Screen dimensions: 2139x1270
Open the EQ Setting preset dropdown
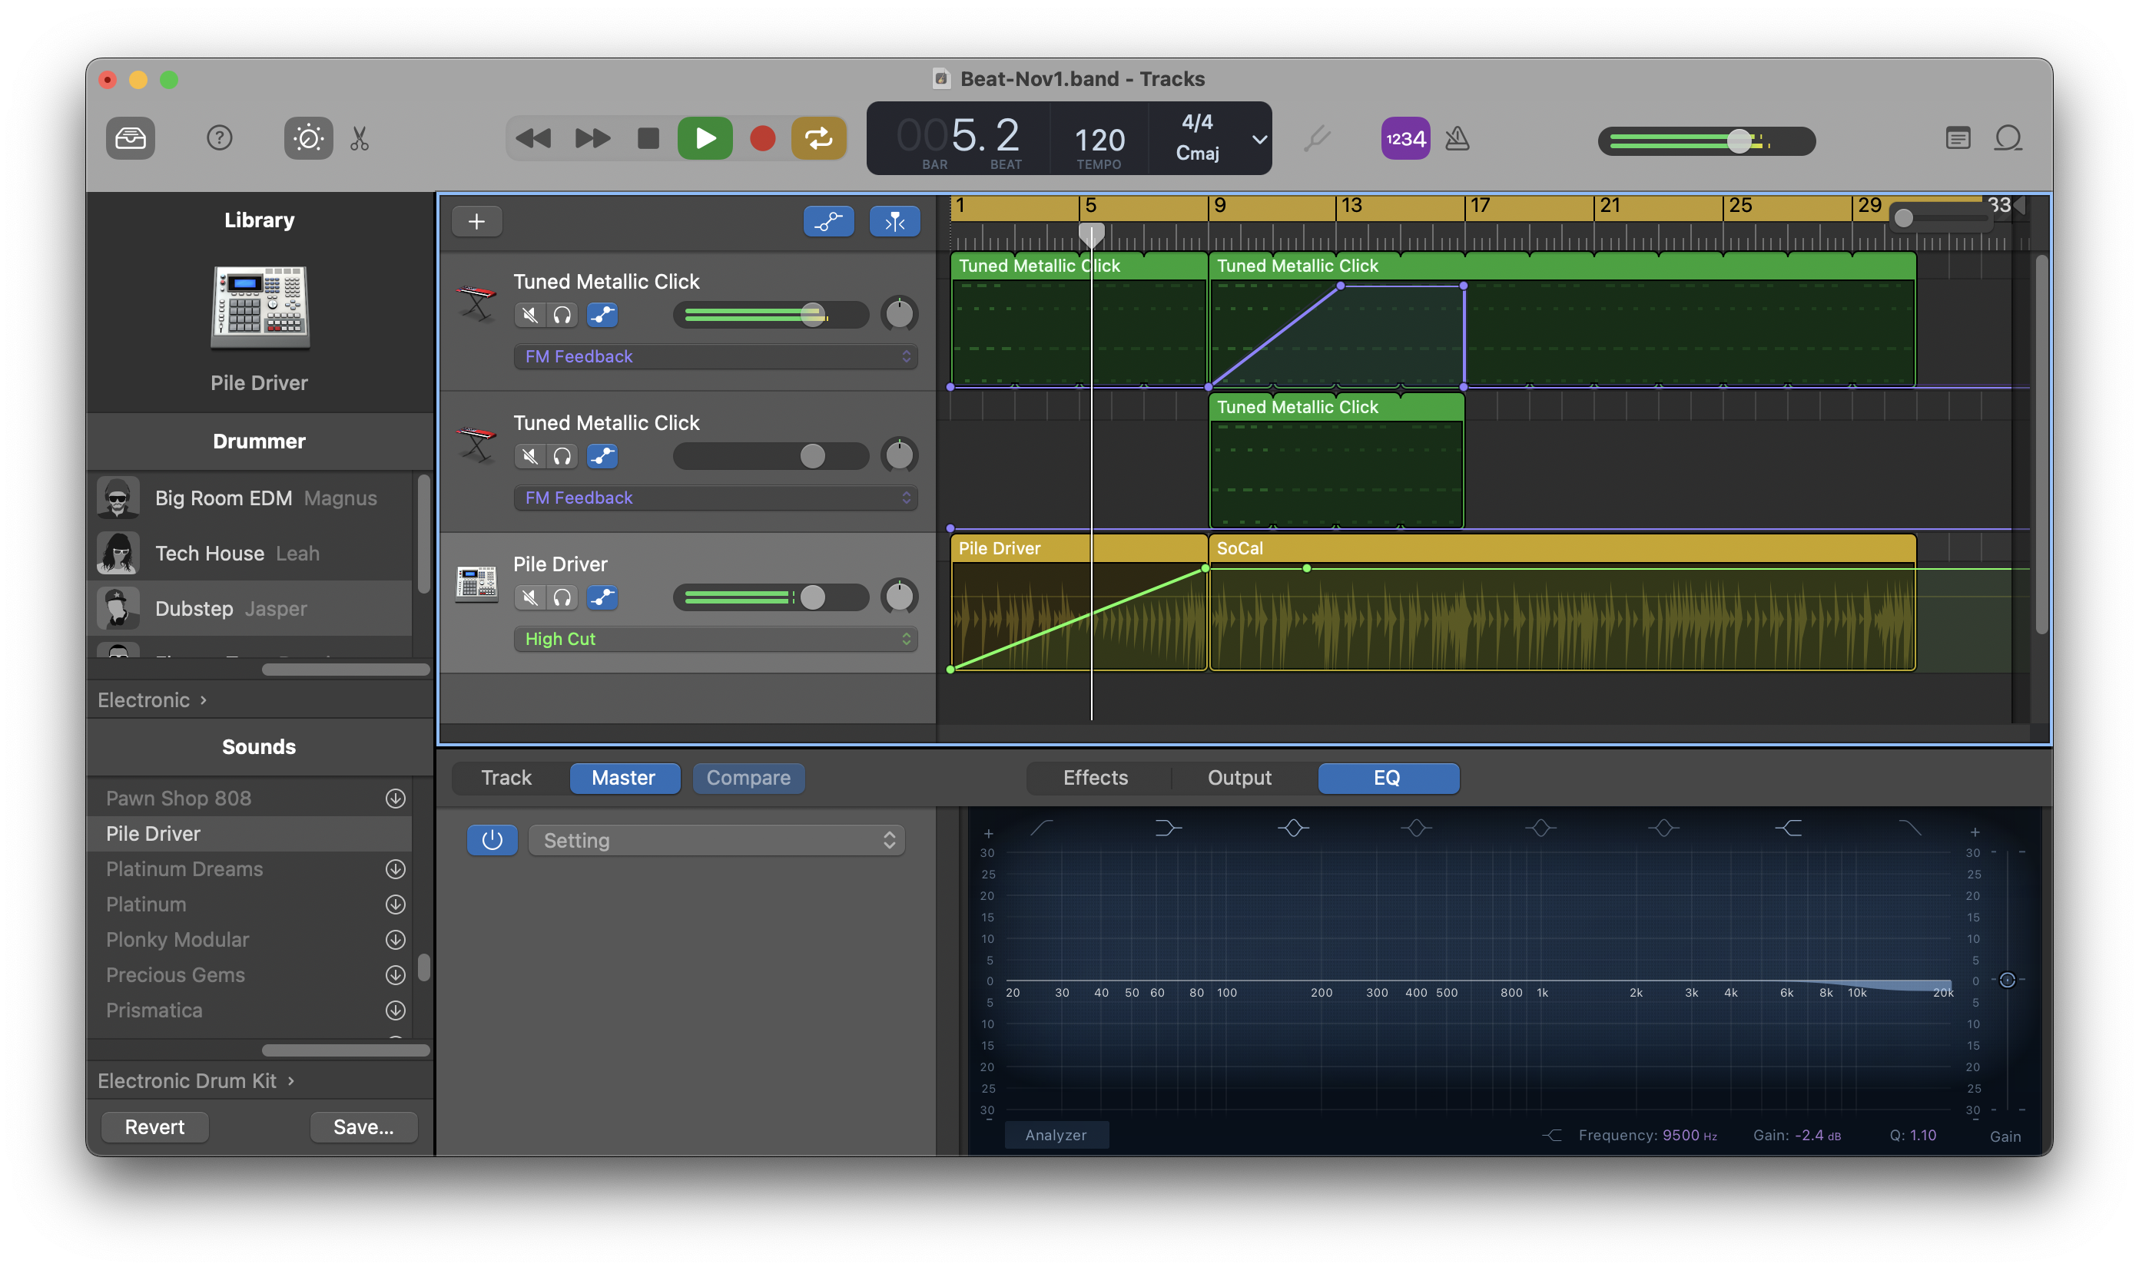pyautogui.click(x=717, y=840)
